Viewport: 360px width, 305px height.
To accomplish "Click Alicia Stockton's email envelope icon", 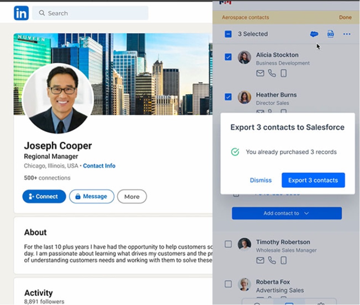I will pos(260,73).
